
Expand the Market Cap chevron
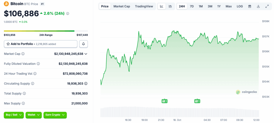click(86, 54)
